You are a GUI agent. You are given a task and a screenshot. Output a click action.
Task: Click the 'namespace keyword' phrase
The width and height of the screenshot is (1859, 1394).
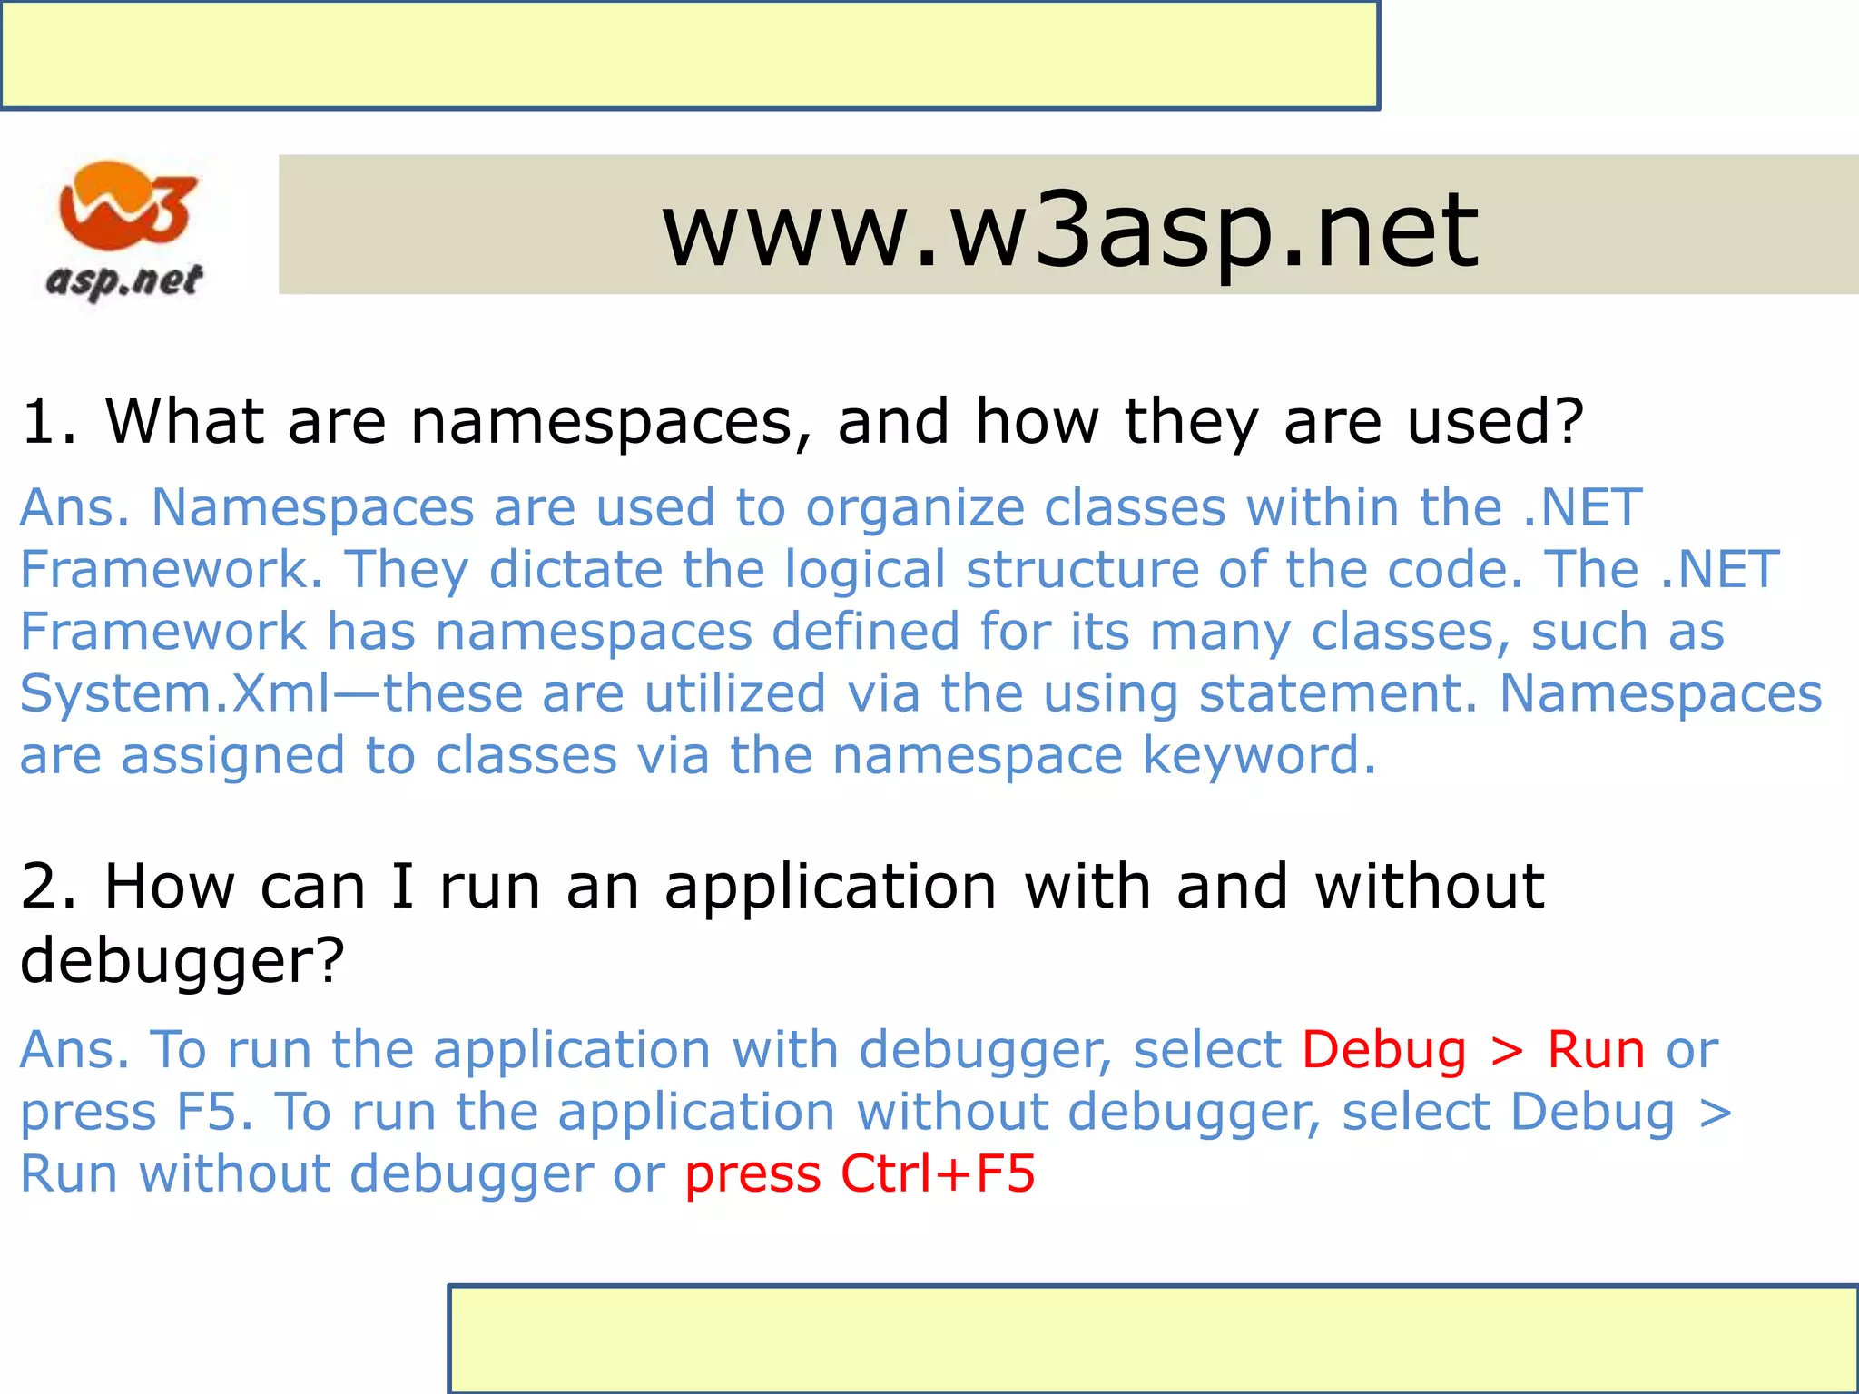(1103, 756)
